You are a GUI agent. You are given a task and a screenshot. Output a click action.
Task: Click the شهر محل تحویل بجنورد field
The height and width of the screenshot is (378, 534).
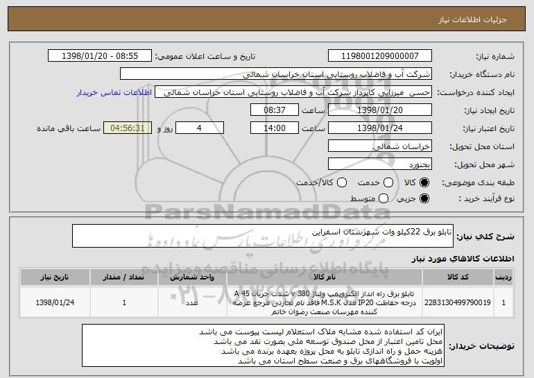coord(380,164)
